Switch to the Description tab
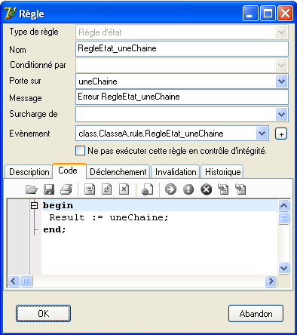This screenshot has width=297, height=335. [29, 172]
